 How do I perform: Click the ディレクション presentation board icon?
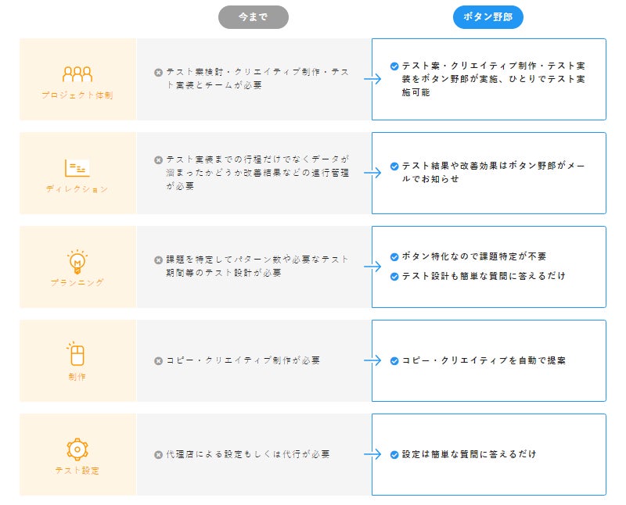point(77,167)
